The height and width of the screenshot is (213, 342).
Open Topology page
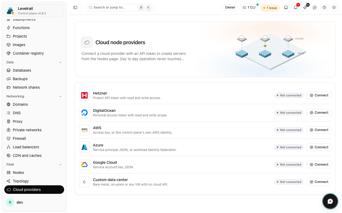(34, 181)
